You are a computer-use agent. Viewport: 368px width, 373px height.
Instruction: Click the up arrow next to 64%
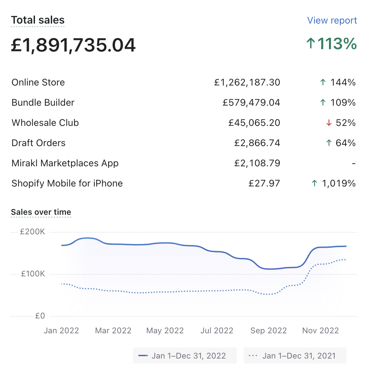329,143
